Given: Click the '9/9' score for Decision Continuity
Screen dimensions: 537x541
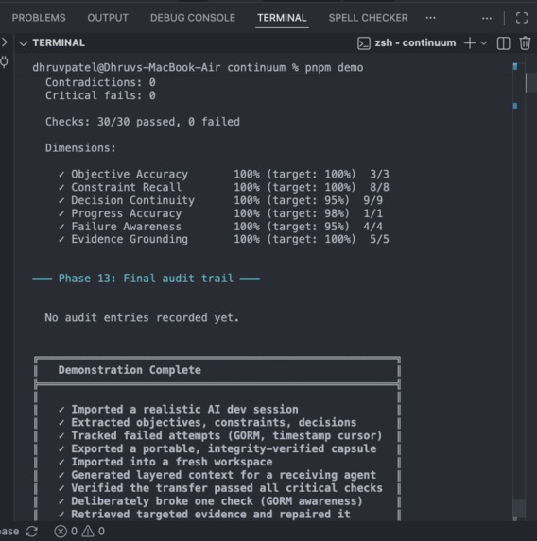Looking at the screenshot, I should pyautogui.click(x=373, y=200).
